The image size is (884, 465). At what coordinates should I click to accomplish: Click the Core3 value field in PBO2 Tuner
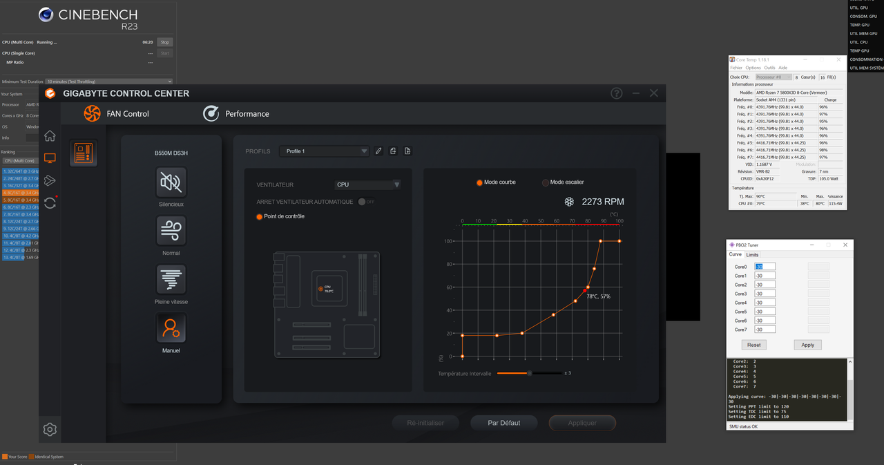click(765, 294)
